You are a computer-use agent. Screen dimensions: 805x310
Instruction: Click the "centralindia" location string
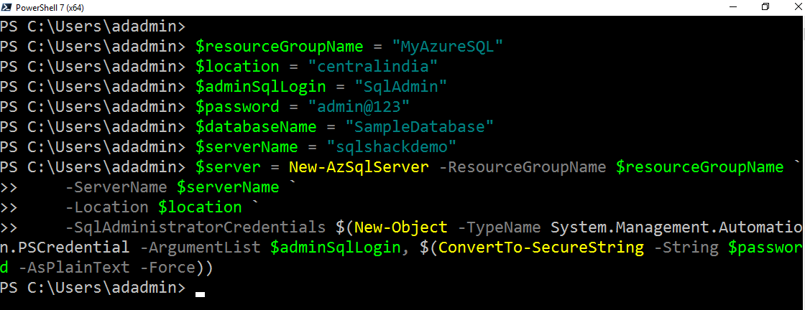pyautogui.click(x=373, y=67)
